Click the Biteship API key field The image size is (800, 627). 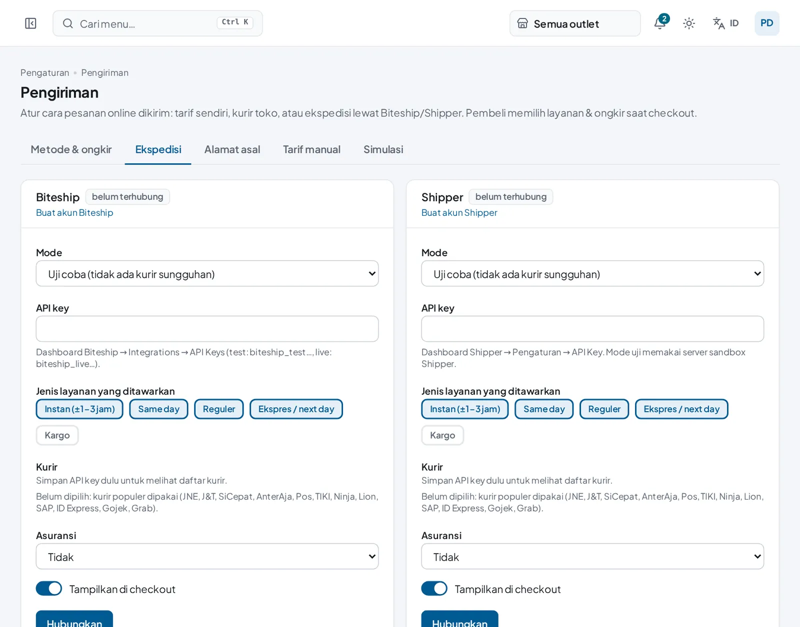[207, 329]
